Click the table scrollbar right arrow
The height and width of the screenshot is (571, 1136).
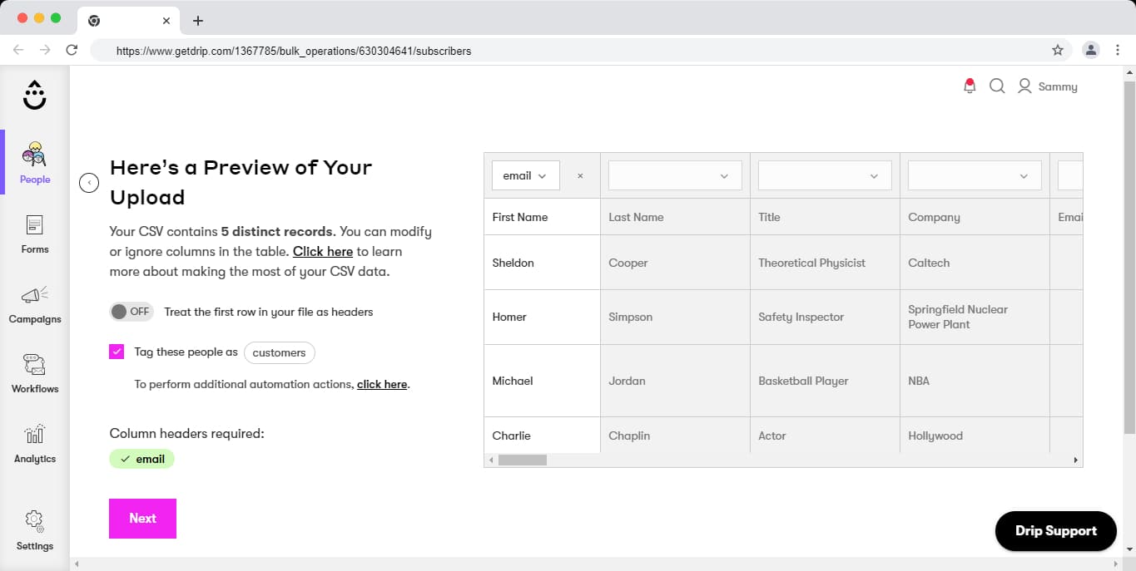[x=1075, y=460]
